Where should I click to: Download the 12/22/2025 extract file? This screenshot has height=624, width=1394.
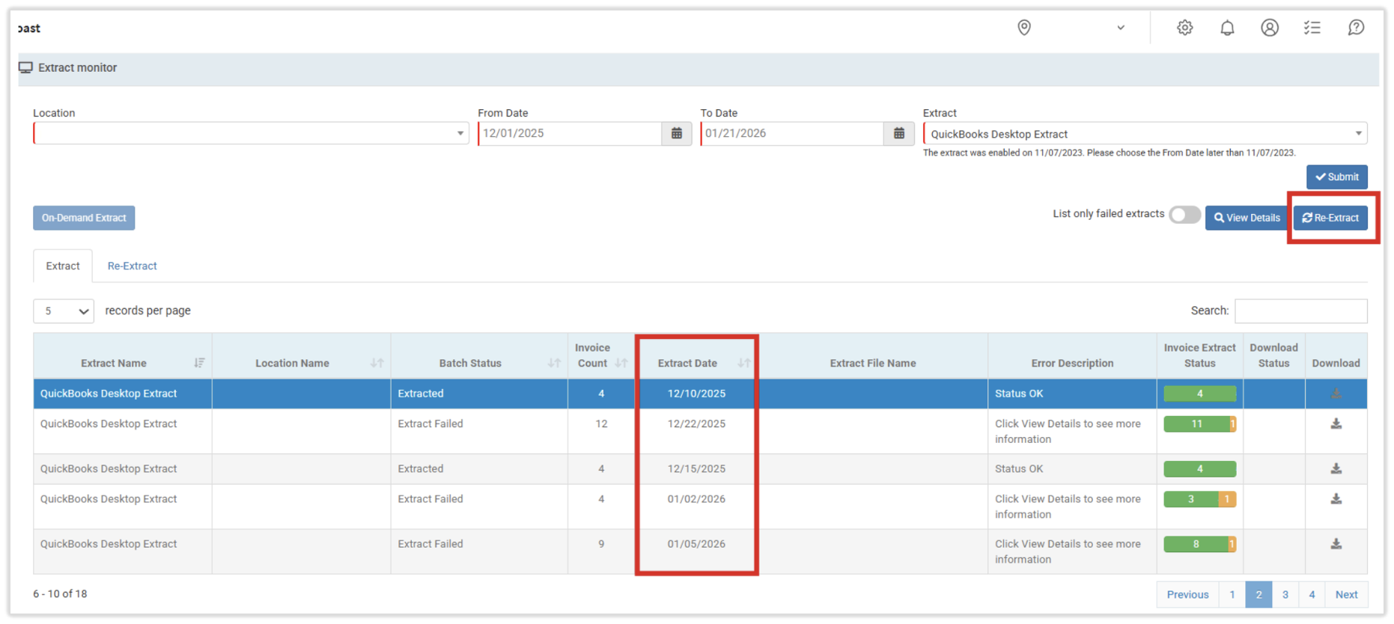[1336, 424]
